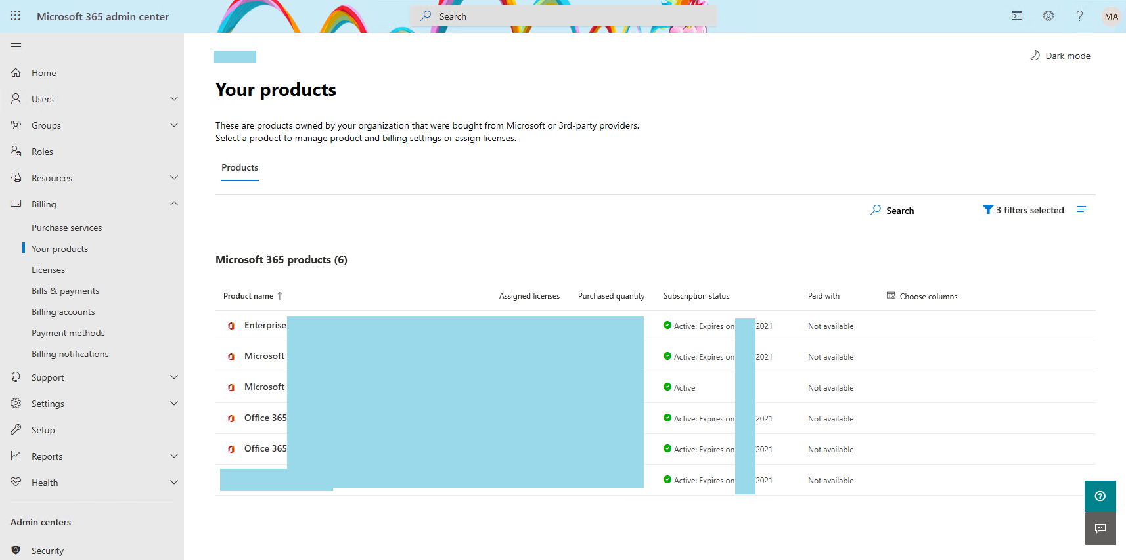Expand the Settings section chevron
This screenshot has height=560, width=1126.
pos(174,404)
